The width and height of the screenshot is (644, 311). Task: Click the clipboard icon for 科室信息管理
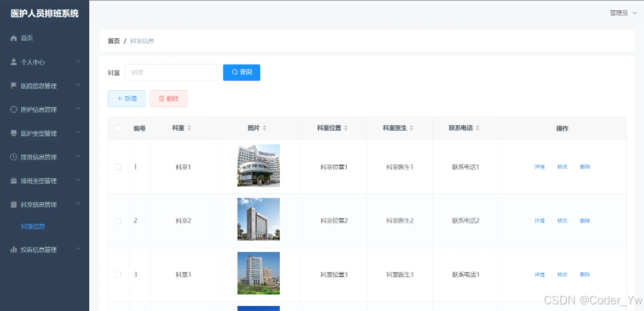click(x=14, y=204)
